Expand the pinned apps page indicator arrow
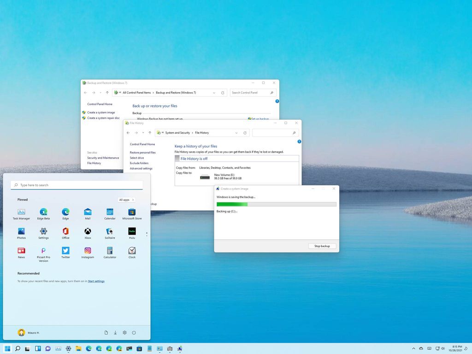This screenshot has width=472, height=354. point(147,234)
